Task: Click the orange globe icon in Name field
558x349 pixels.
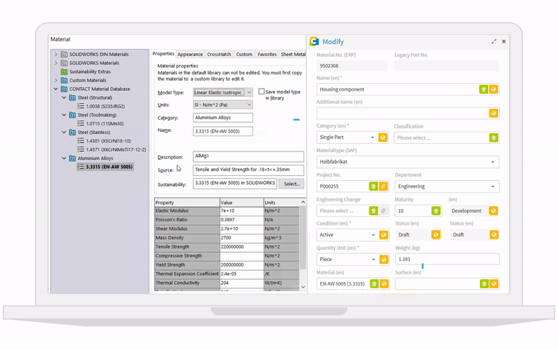Action: (493, 89)
